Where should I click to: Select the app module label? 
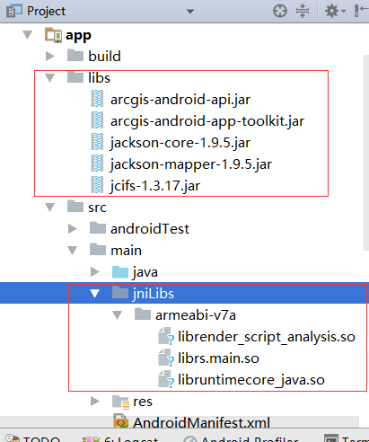pyautogui.click(x=78, y=36)
